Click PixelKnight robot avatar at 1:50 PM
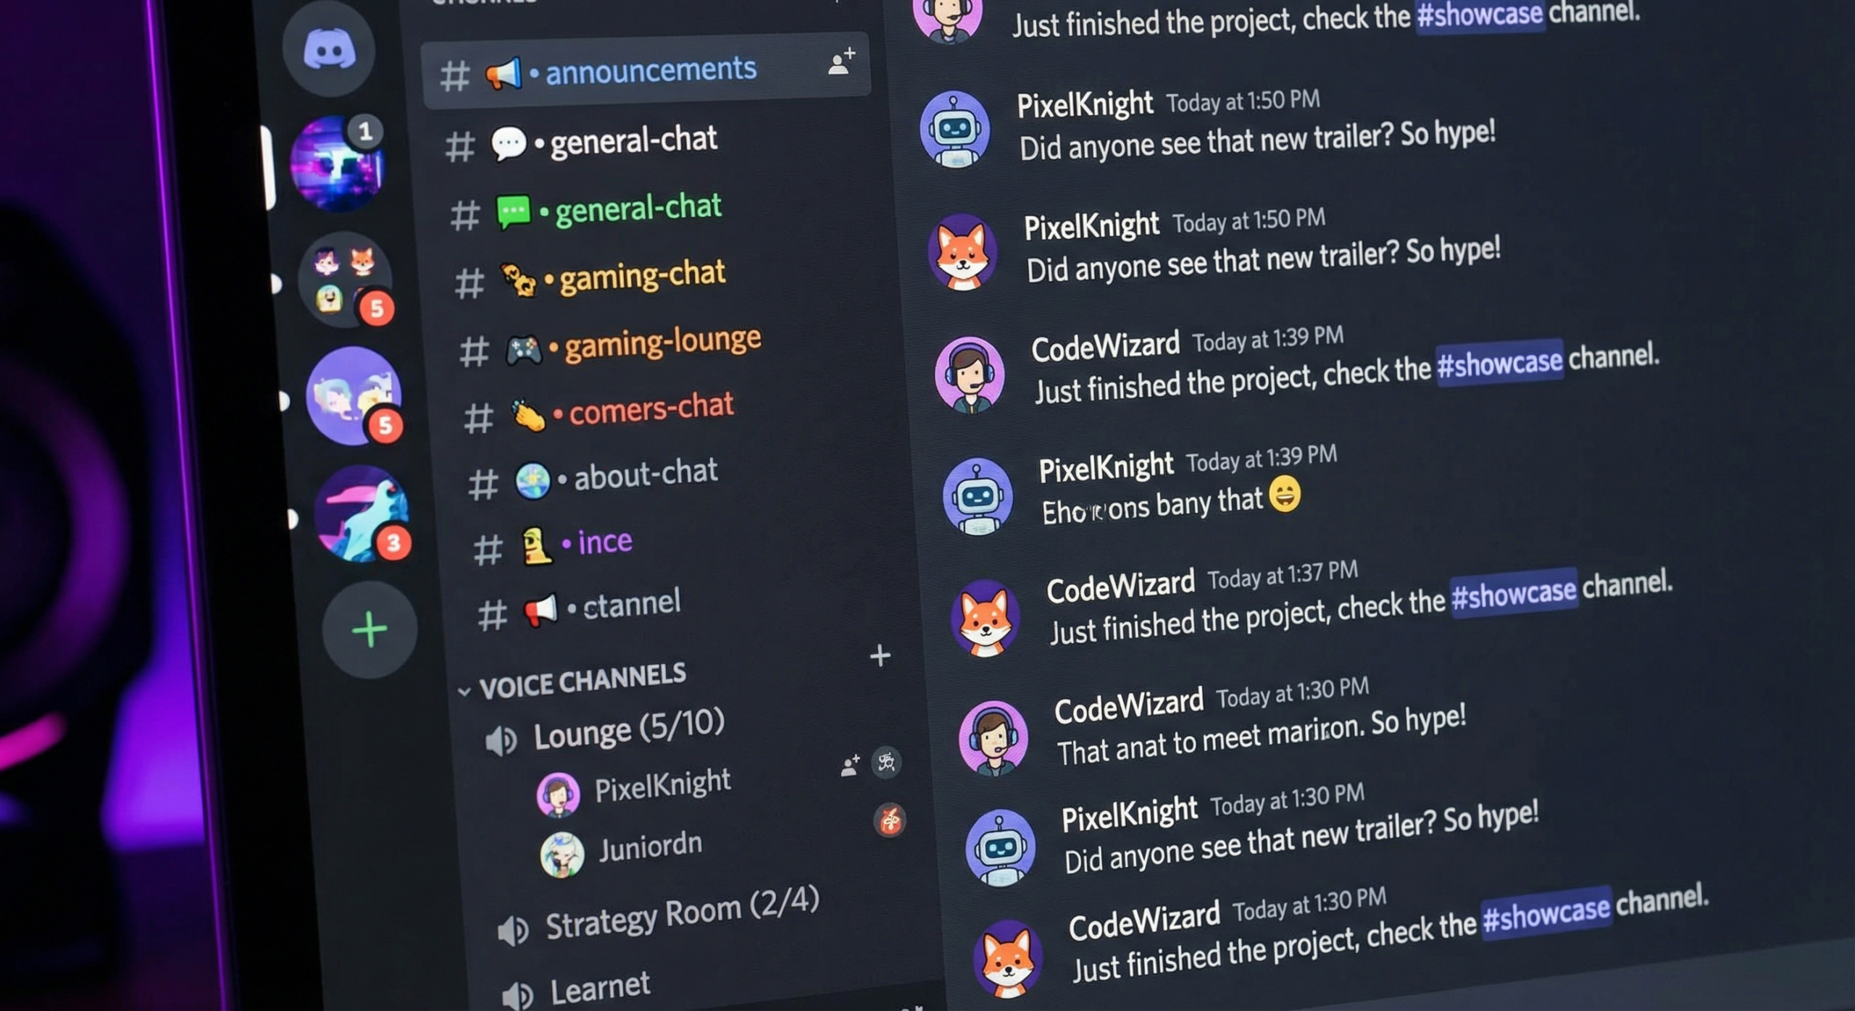 (954, 130)
